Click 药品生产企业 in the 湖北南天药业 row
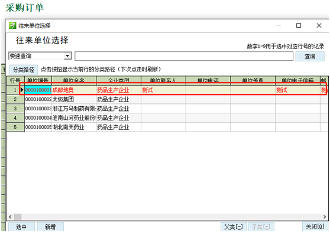This screenshot has height=232, width=330. pyautogui.click(x=118, y=127)
